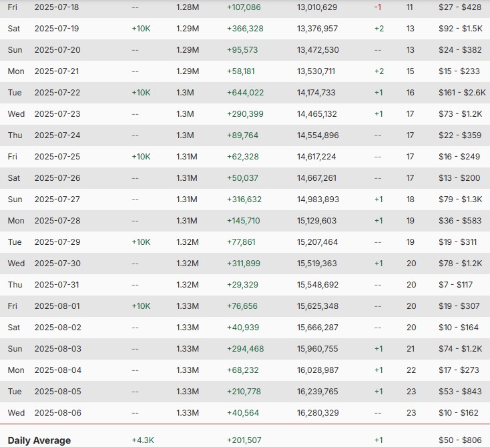The width and height of the screenshot is (490, 447).
Task: Click views gain +40,939
Action: (243, 328)
